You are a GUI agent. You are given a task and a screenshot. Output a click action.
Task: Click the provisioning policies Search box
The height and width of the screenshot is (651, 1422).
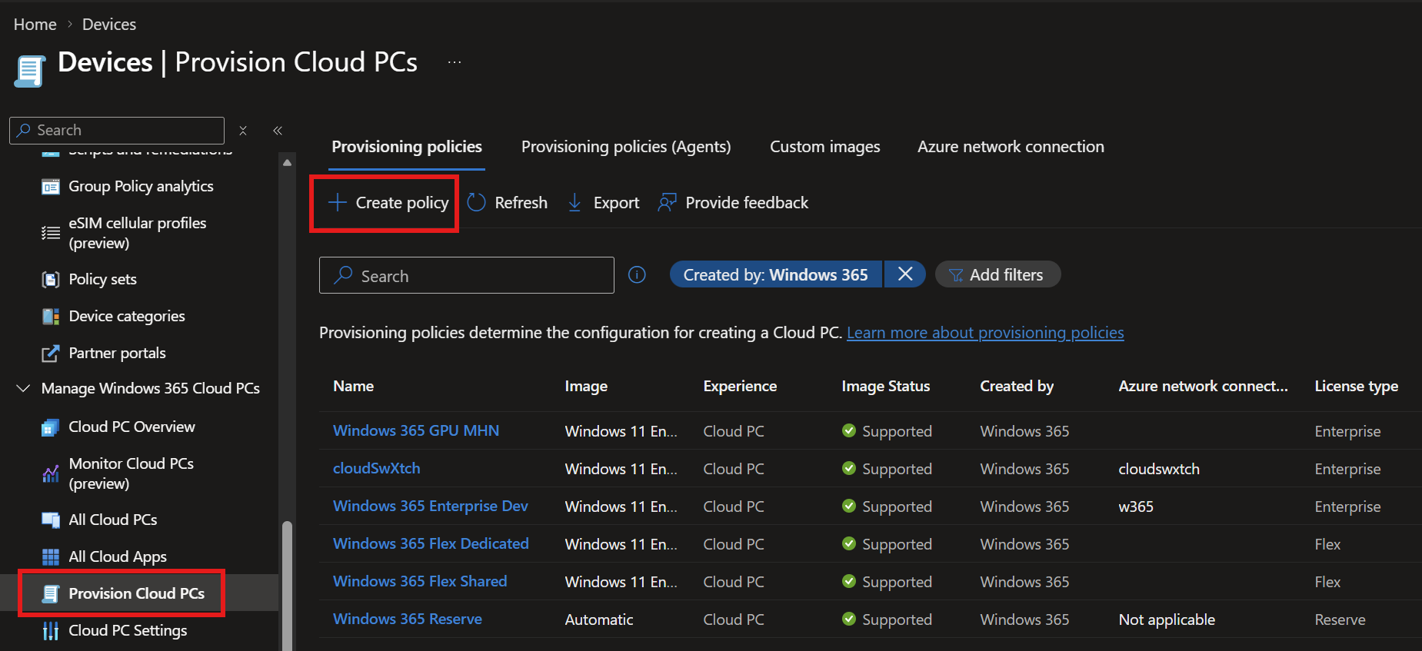coord(467,275)
